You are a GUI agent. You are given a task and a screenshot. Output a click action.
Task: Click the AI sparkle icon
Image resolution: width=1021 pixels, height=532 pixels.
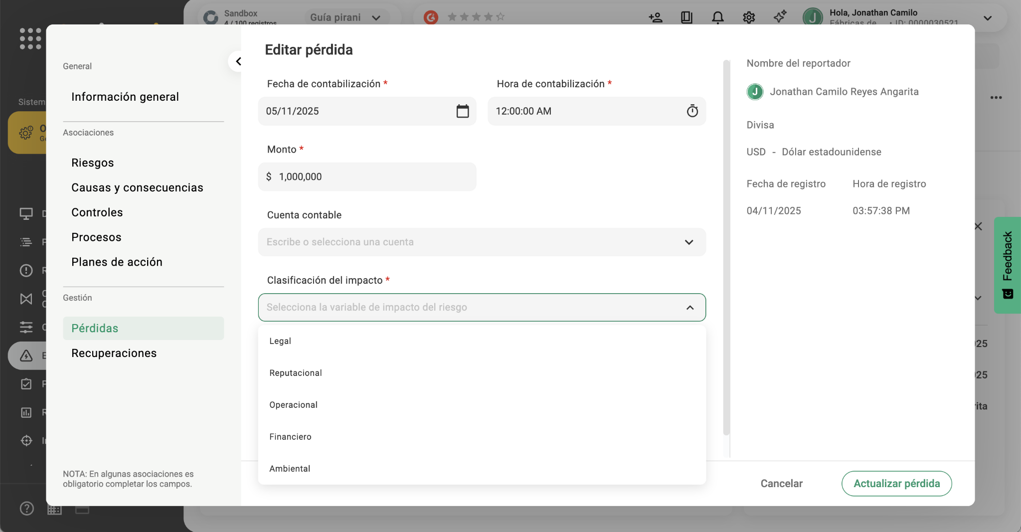click(780, 16)
